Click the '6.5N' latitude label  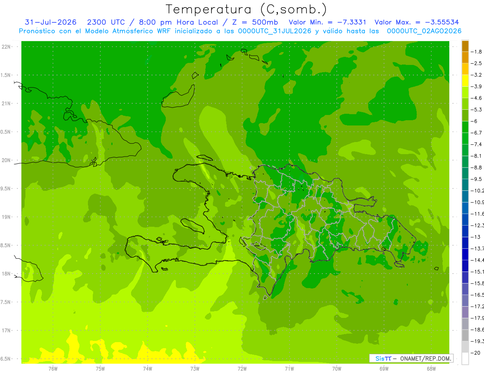[6, 359]
